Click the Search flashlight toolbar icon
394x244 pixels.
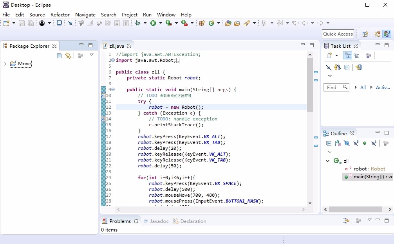tap(247, 23)
